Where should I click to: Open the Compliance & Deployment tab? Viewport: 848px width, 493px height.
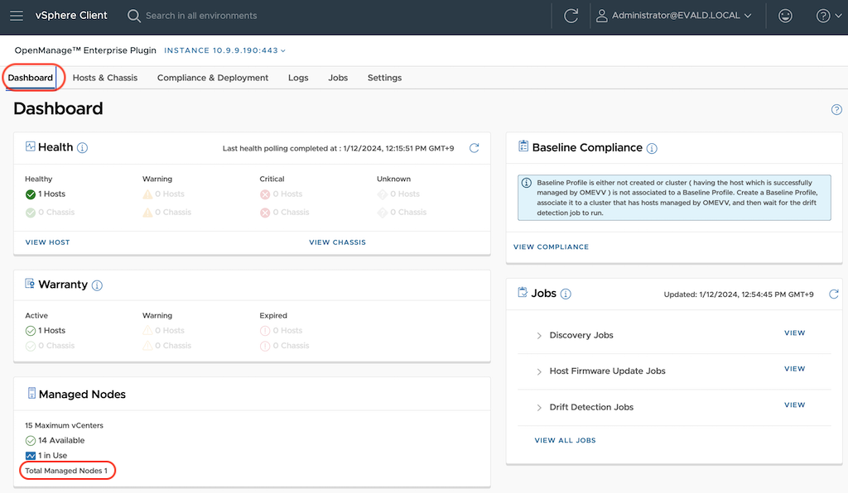click(213, 78)
